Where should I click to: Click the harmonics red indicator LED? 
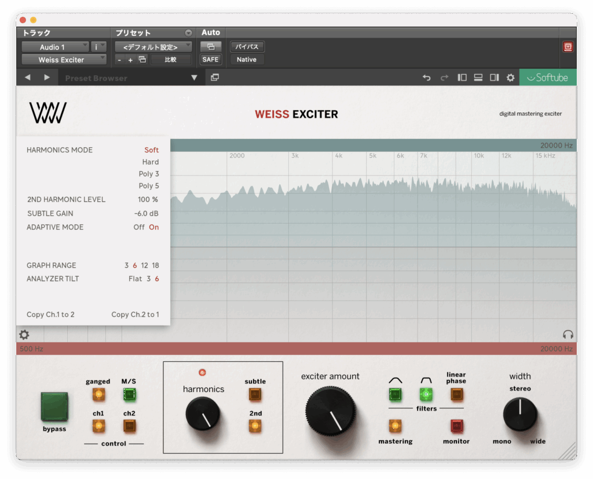(x=202, y=372)
